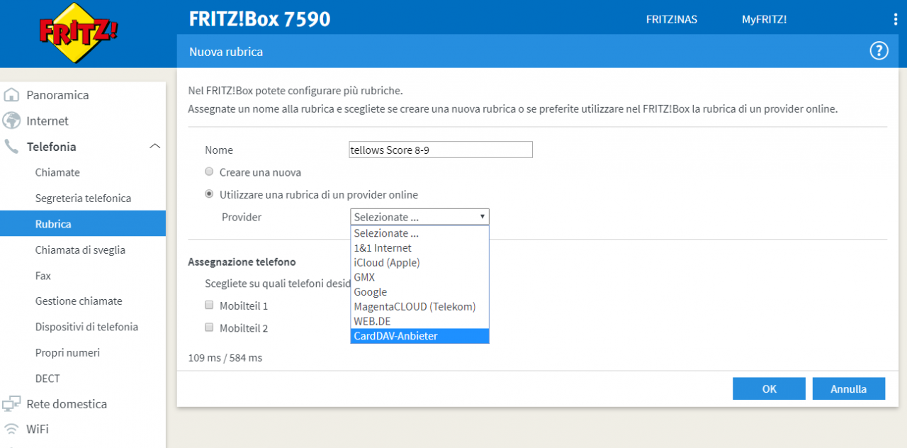907x448 pixels.
Task: Choose Google from the provider list
Action: [x=419, y=292]
